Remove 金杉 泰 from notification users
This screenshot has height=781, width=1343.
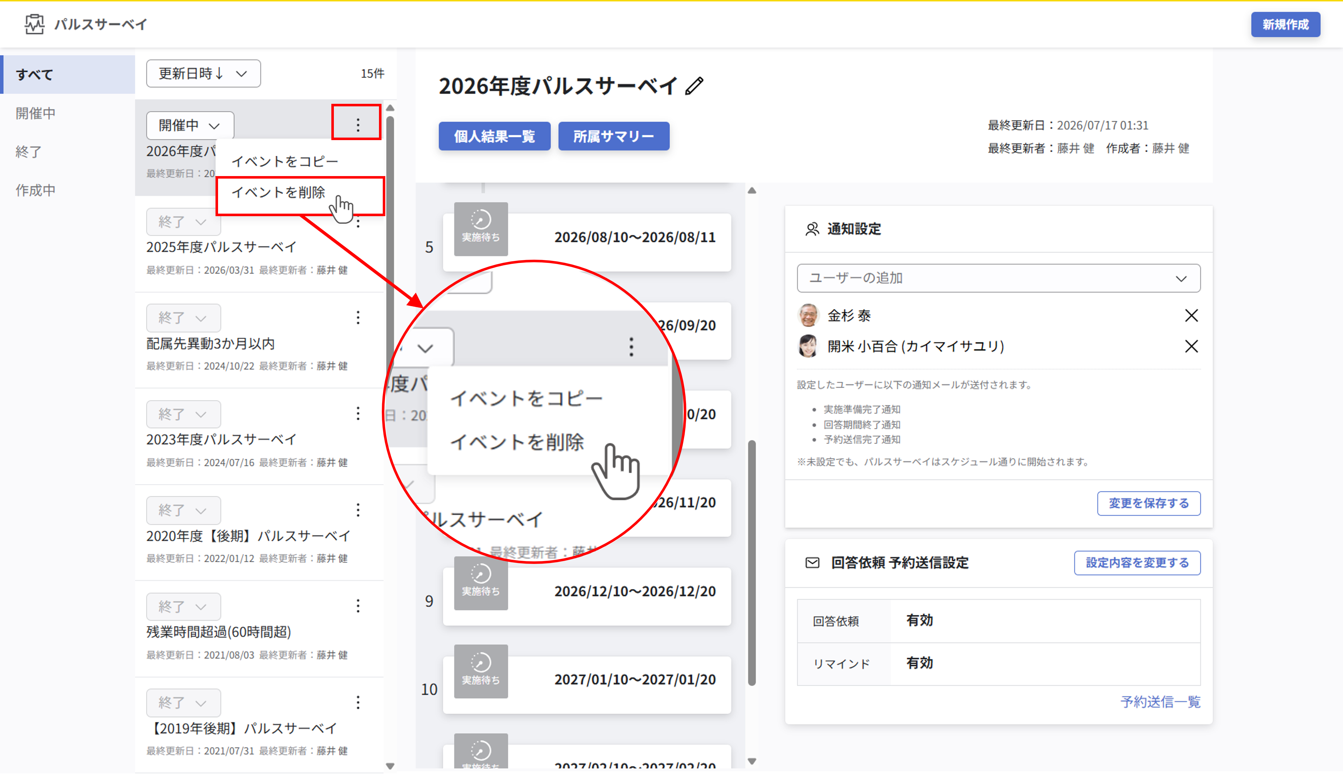point(1191,316)
